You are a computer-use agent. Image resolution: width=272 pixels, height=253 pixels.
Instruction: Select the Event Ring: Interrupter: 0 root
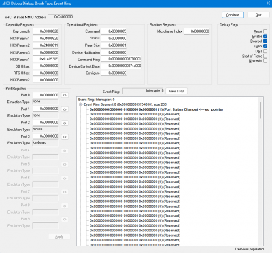pyautogui.click(x=97, y=100)
